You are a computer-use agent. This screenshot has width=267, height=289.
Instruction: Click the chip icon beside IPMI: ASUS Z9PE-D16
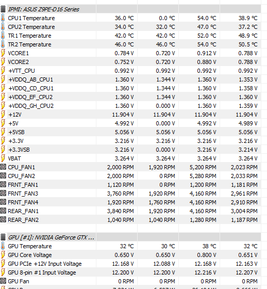3,9
